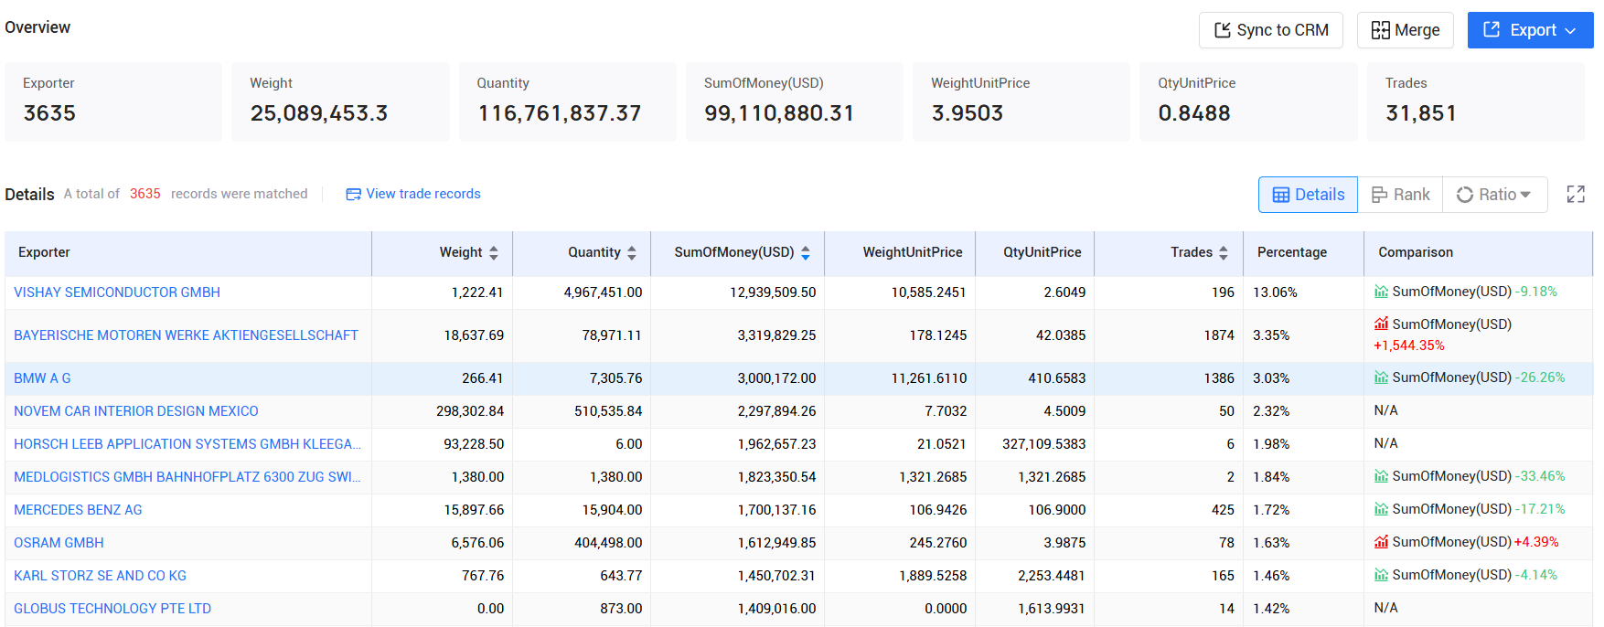The width and height of the screenshot is (1604, 627).
Task: Open the View trade records link
Action: click(x=423, y=194)
